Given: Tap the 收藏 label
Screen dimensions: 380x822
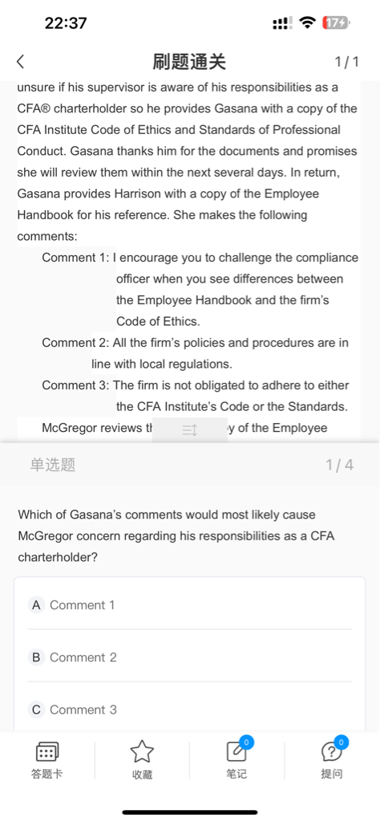Looking at the screenshot, I should point(142,775).
